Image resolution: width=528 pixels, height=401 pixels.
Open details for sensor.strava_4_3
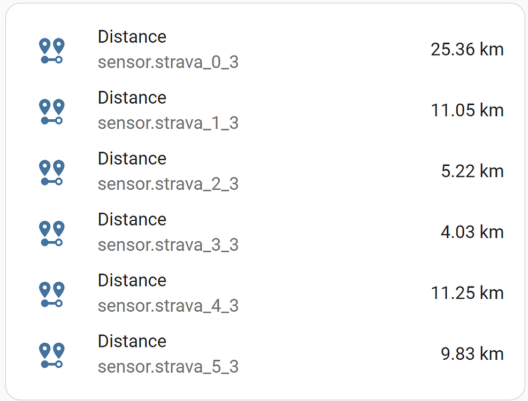click(x=168, y=305)
